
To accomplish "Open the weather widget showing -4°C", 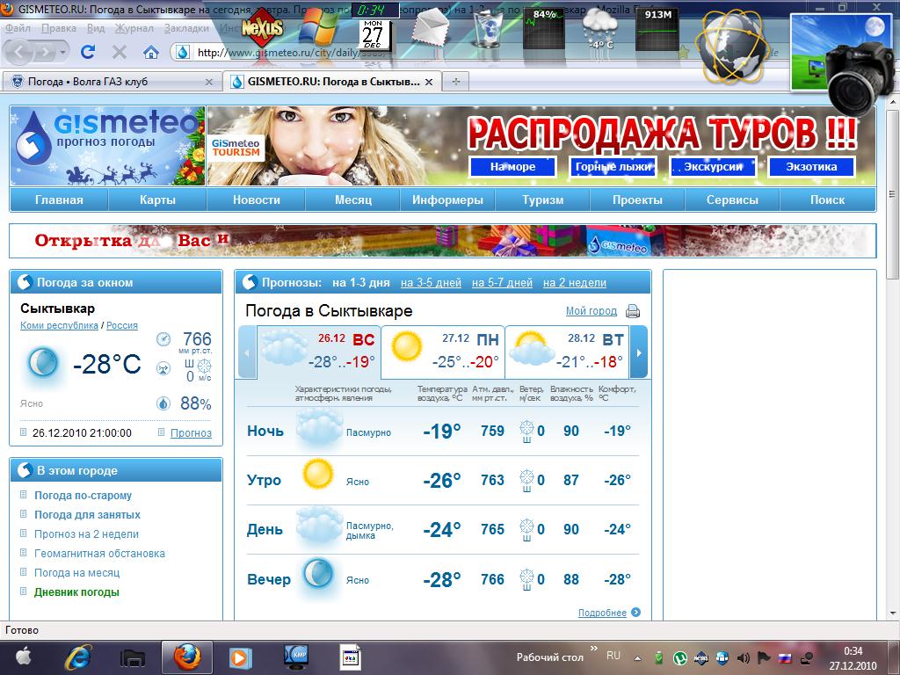I will coord(600,29).
